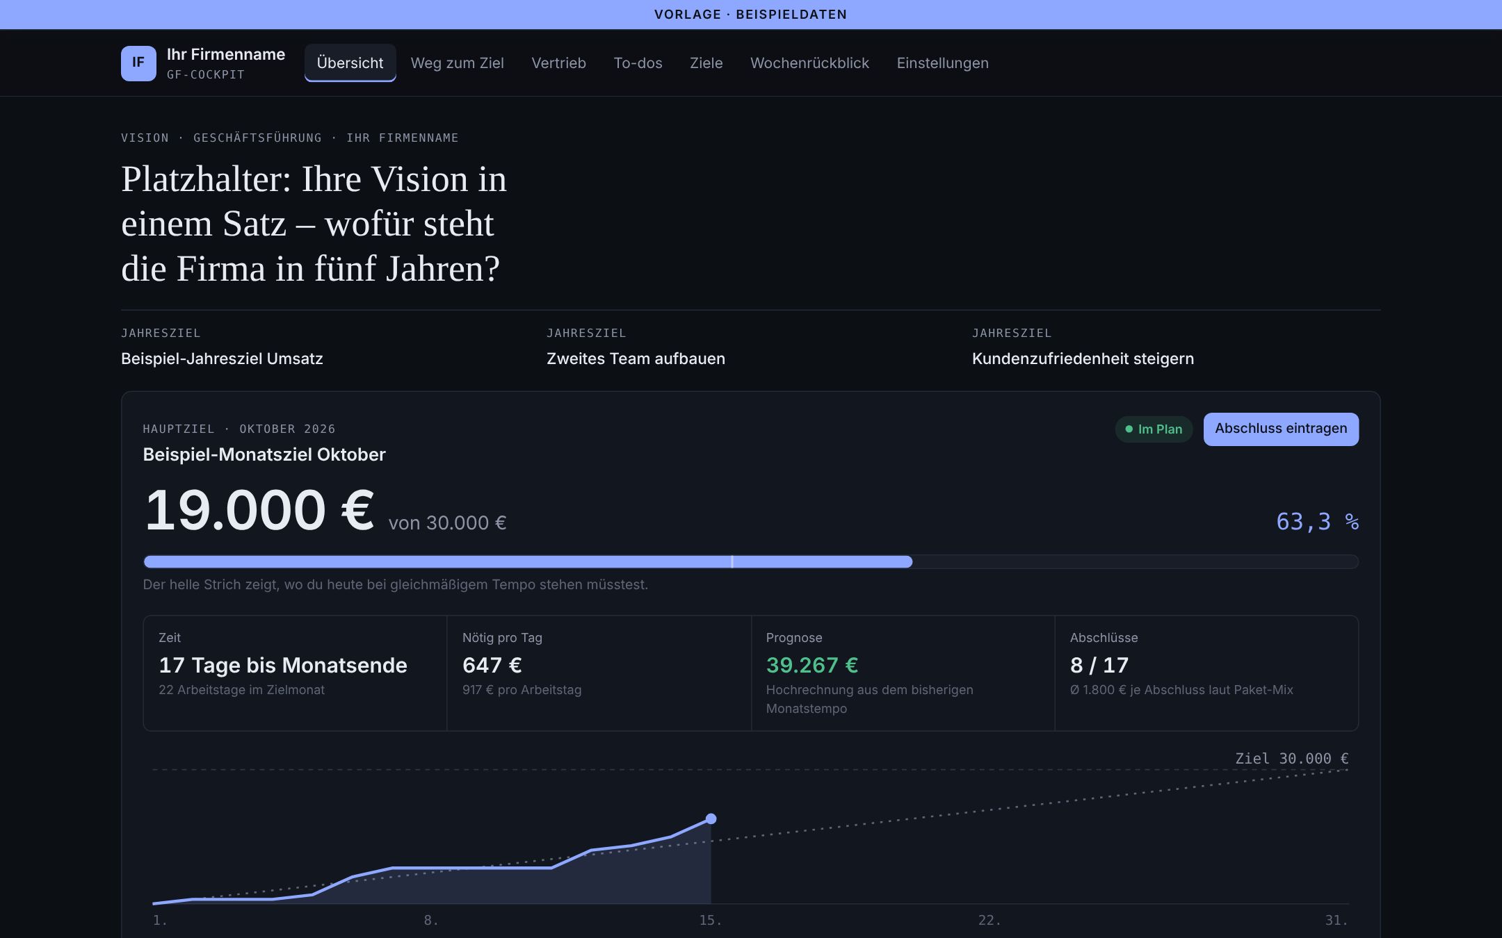Click the 39.267 € Prognose value

pos(811,665)
